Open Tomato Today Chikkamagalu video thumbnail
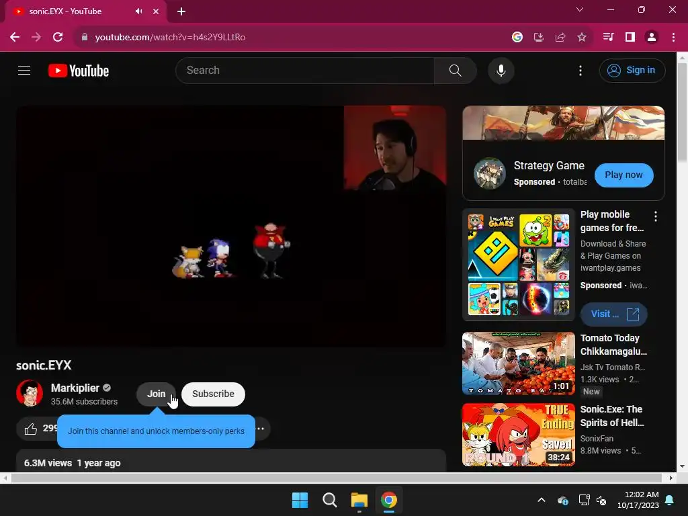Screen dimensions: 688x516 pyautogui.click(x=519, y=363)
